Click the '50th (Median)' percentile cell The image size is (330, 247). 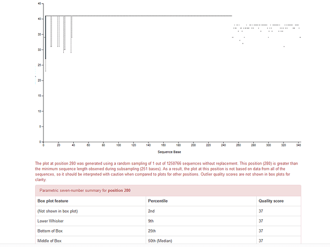pos(160,241)
